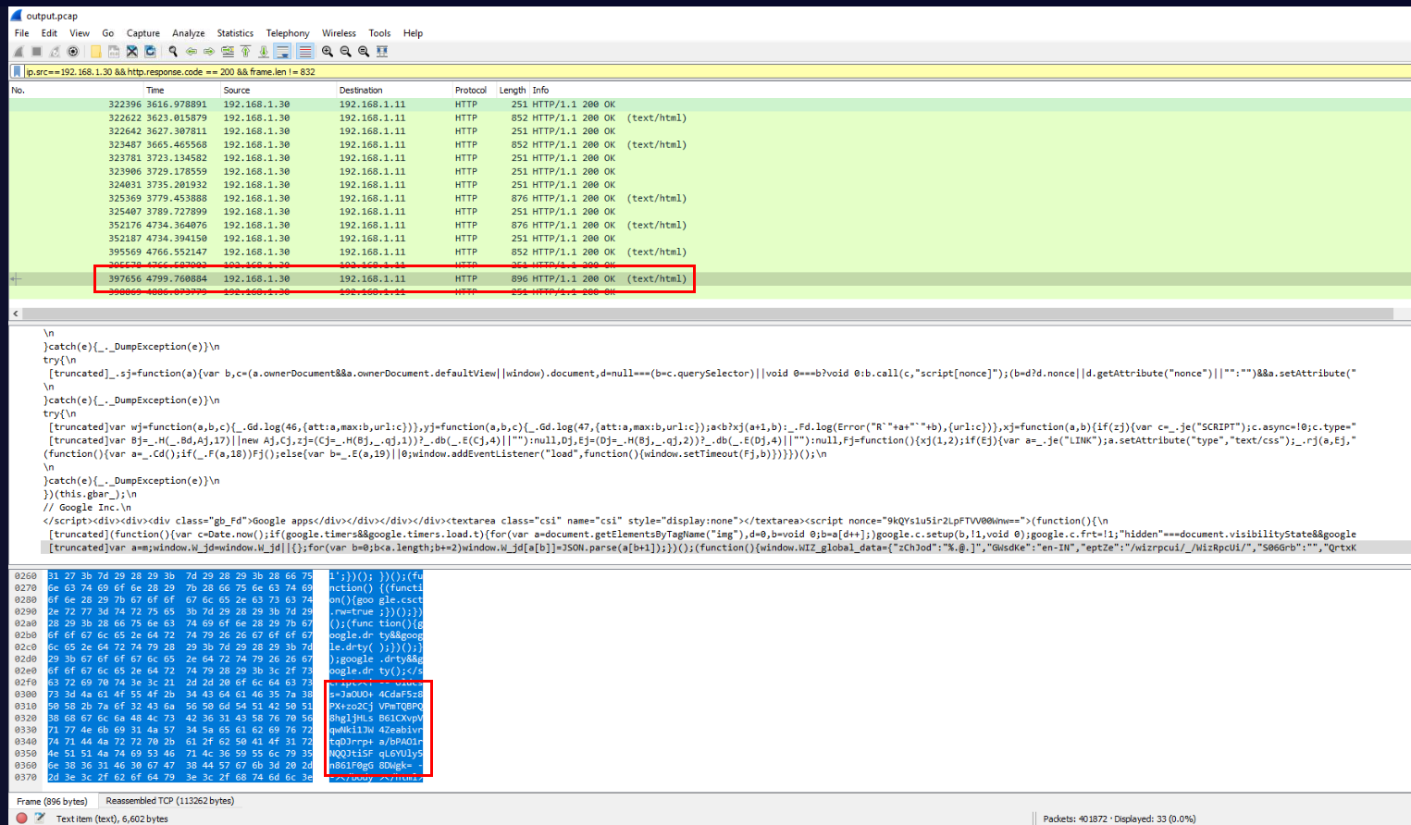The height and width of the screenshot is (825, 1411).
Task: Sort packets by the Info column
Action: click(970, 91)
